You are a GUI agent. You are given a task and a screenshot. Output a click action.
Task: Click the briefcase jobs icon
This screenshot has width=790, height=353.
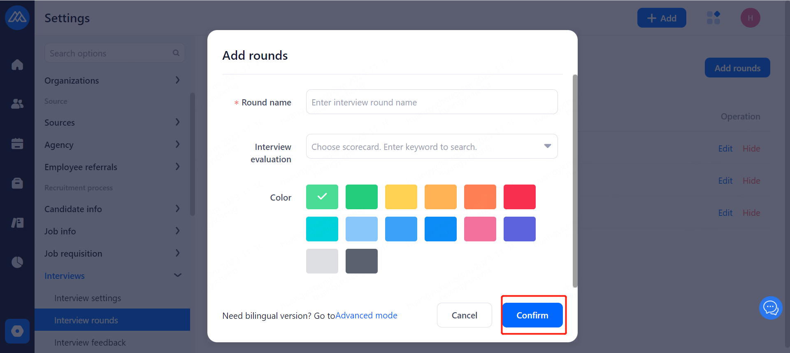point(17,183)
